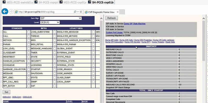The height and width of the screenshot is (103, 208).
Task: Click the scroll-up arrow of left frame
Action: (x=101, y=18)
